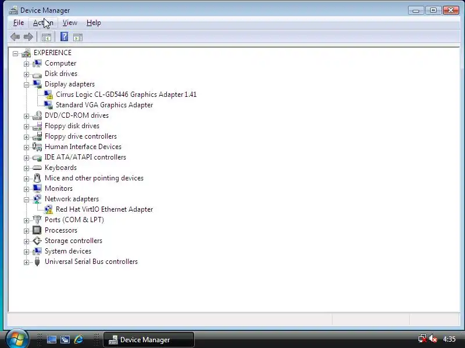Click the Monitors category icon
Viewport: 465px width, 348px height.
37,188
